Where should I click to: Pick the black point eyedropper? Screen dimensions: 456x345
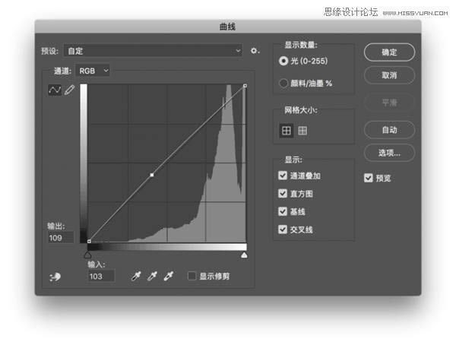(x=136, y=276)
